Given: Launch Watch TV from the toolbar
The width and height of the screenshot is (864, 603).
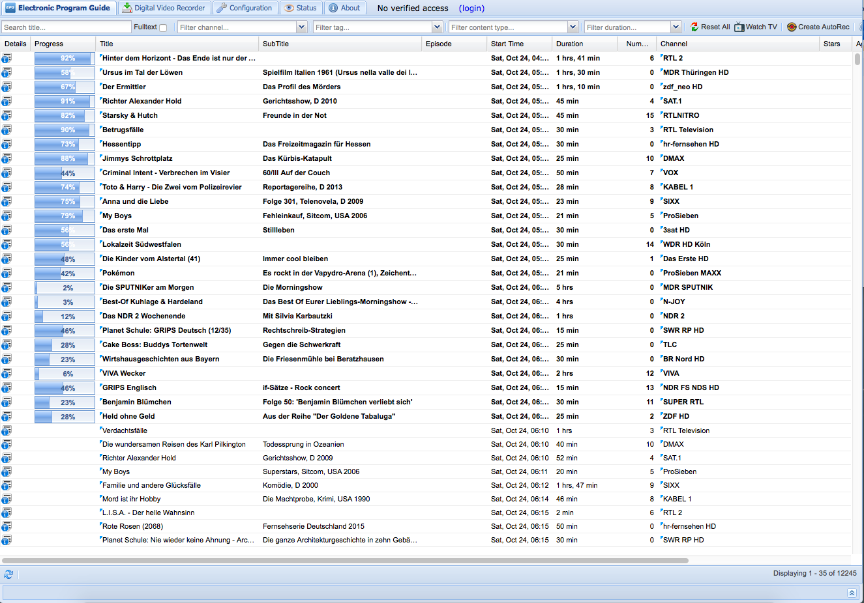Looking at the screenshot, I should click(x=756, y=27).
